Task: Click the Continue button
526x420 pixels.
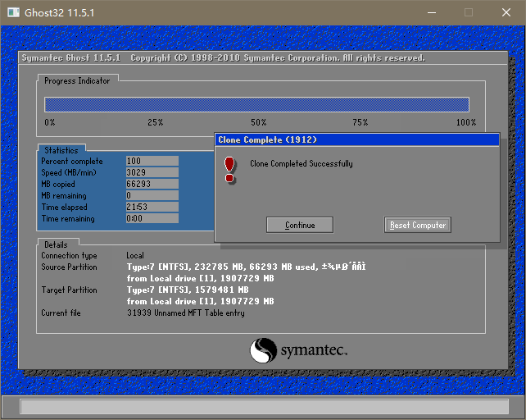Action: tap(300, 225)
